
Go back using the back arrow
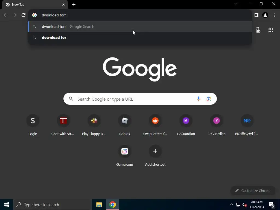(6, 15)
